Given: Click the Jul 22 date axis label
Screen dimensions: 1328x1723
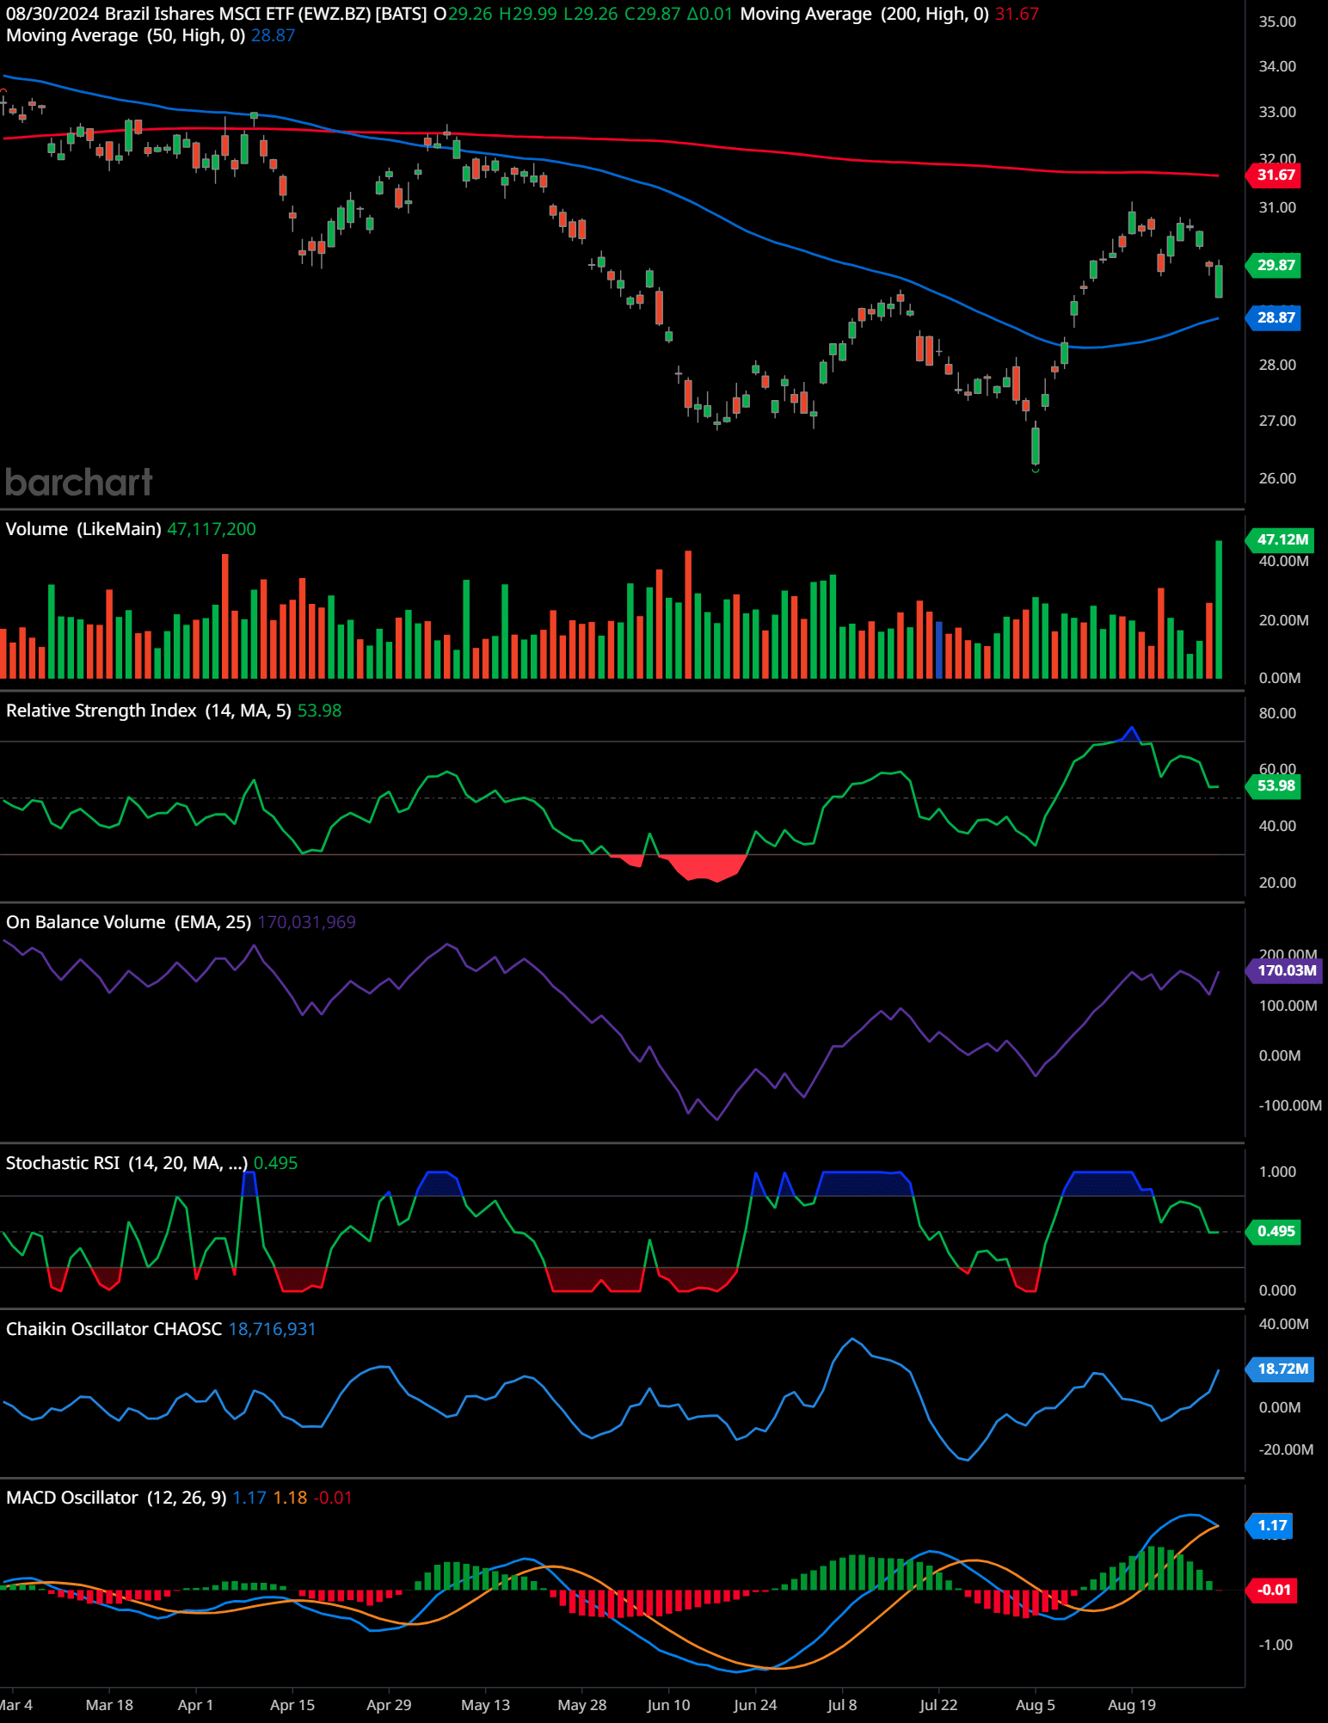Looking at the screenshot, I should (938, 1705).
